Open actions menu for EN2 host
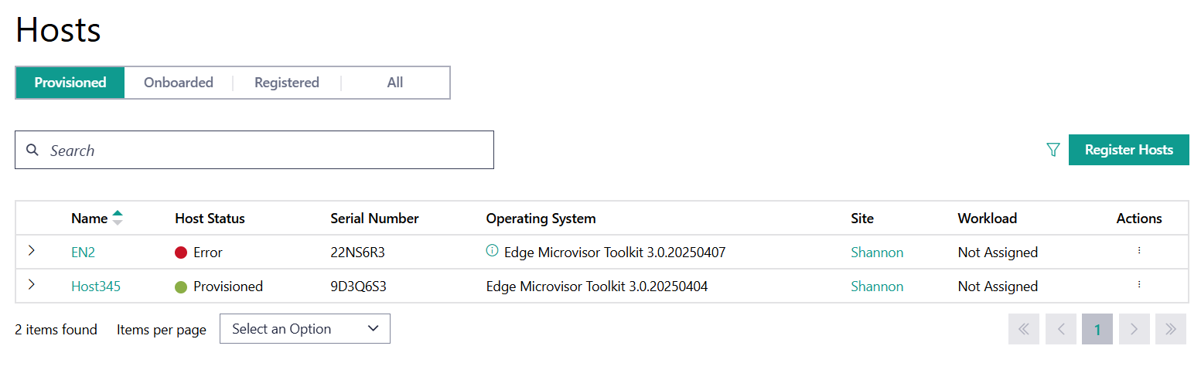 pyautogui.click(x=1139, y=251)
